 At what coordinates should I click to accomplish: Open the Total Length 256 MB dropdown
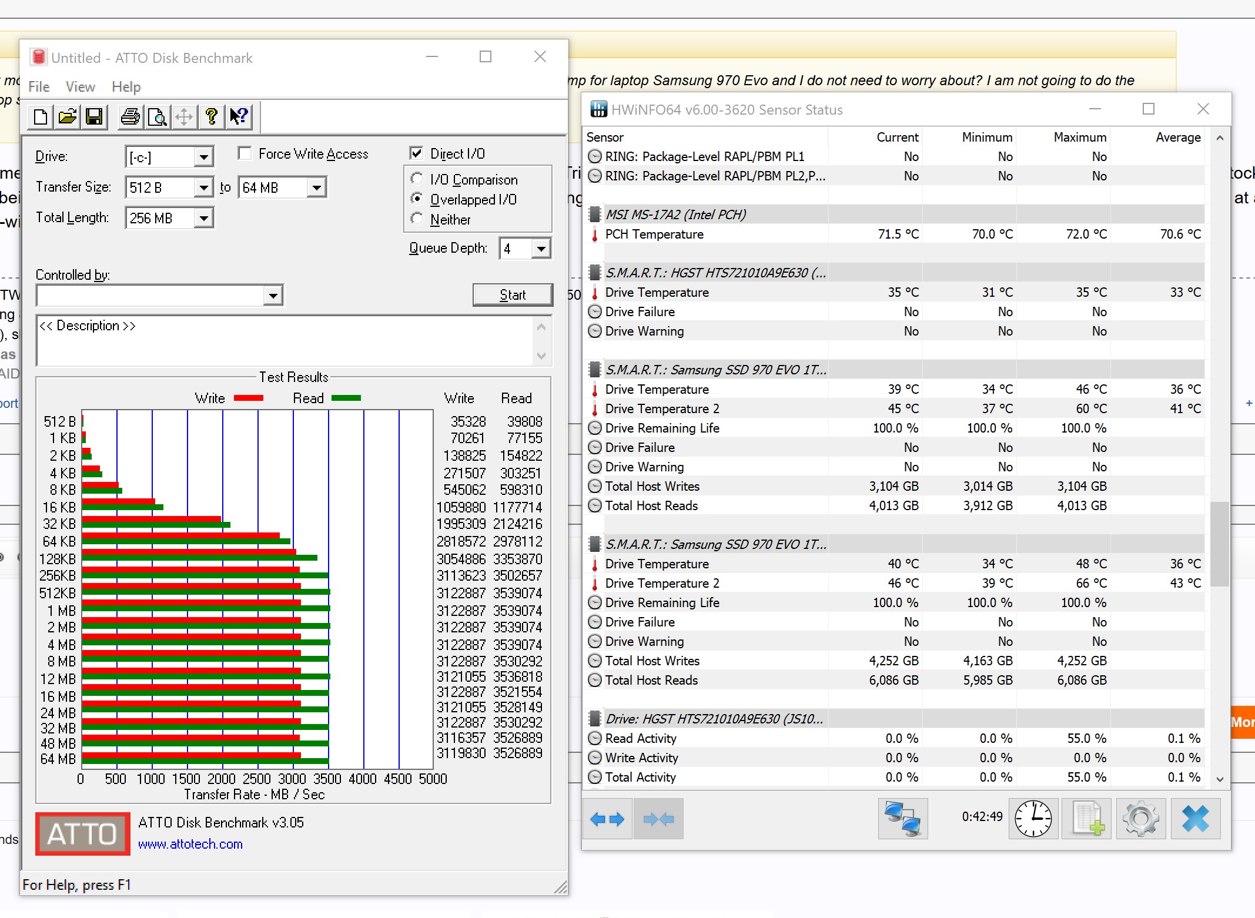tap(203, 218)
